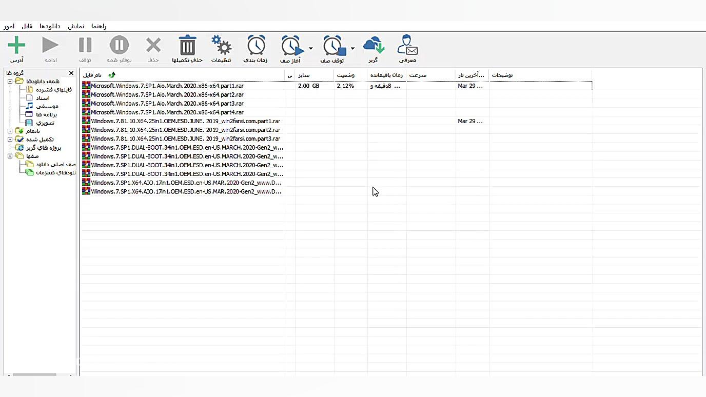
Task: Select Windows.7.81.10.X64.25in1 win2farsi.com.part1.rar row
Action: [186, 121]
